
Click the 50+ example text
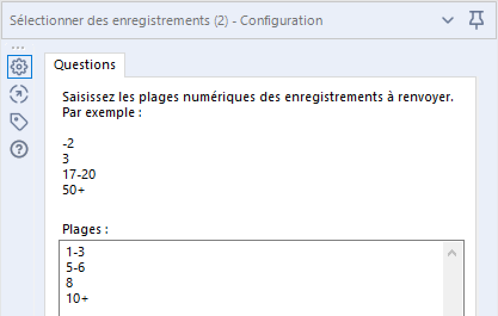click(73, 190)
